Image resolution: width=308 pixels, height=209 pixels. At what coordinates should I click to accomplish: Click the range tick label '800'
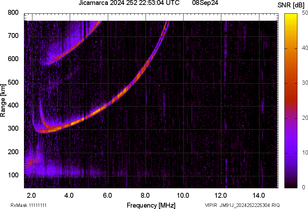pos(13,13)
